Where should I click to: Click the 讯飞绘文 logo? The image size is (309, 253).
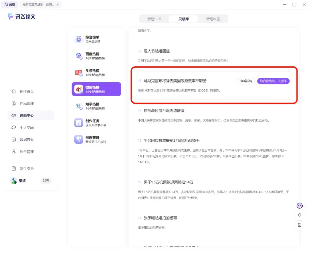(21, 17)
